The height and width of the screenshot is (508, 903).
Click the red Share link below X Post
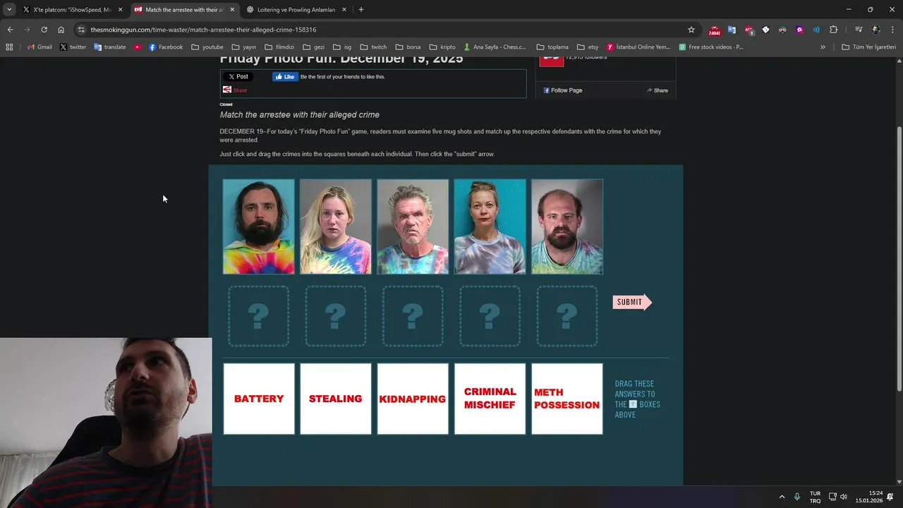[235, 90]
